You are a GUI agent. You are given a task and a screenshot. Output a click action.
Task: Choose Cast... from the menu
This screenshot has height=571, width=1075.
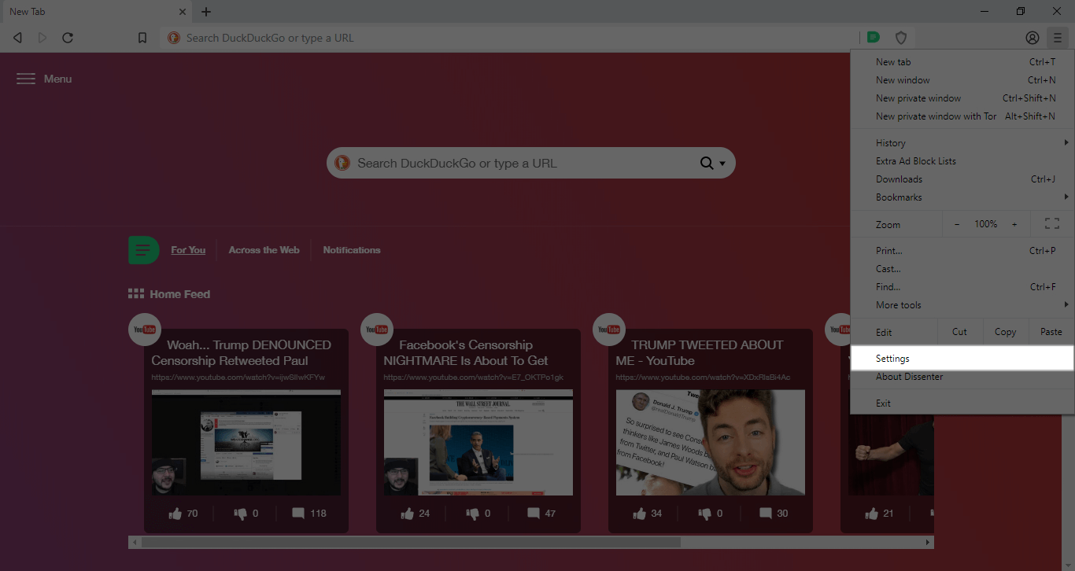point(962,269)
